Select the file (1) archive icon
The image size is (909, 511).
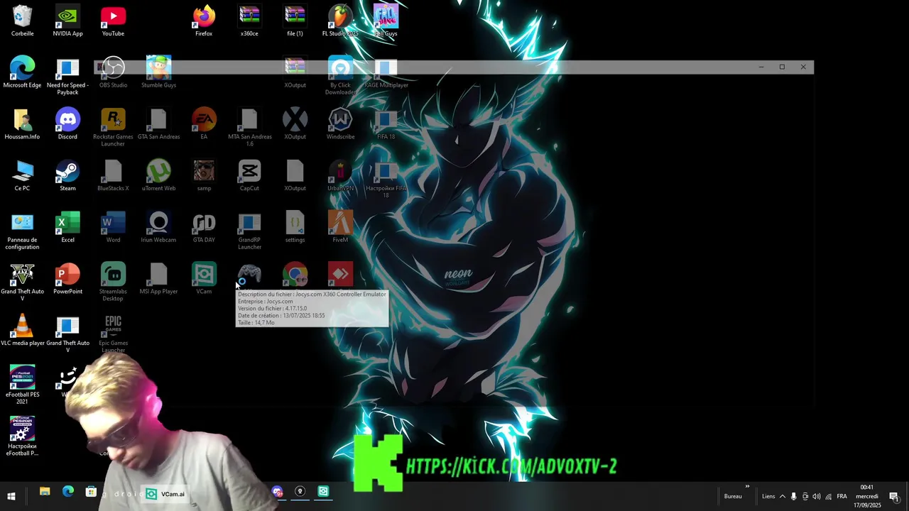point(295,21)
